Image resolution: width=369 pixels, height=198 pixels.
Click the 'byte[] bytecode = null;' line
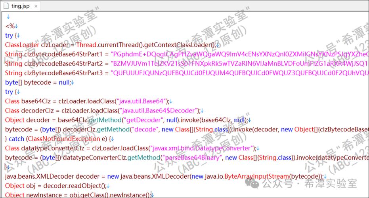(x=40, y=82)
